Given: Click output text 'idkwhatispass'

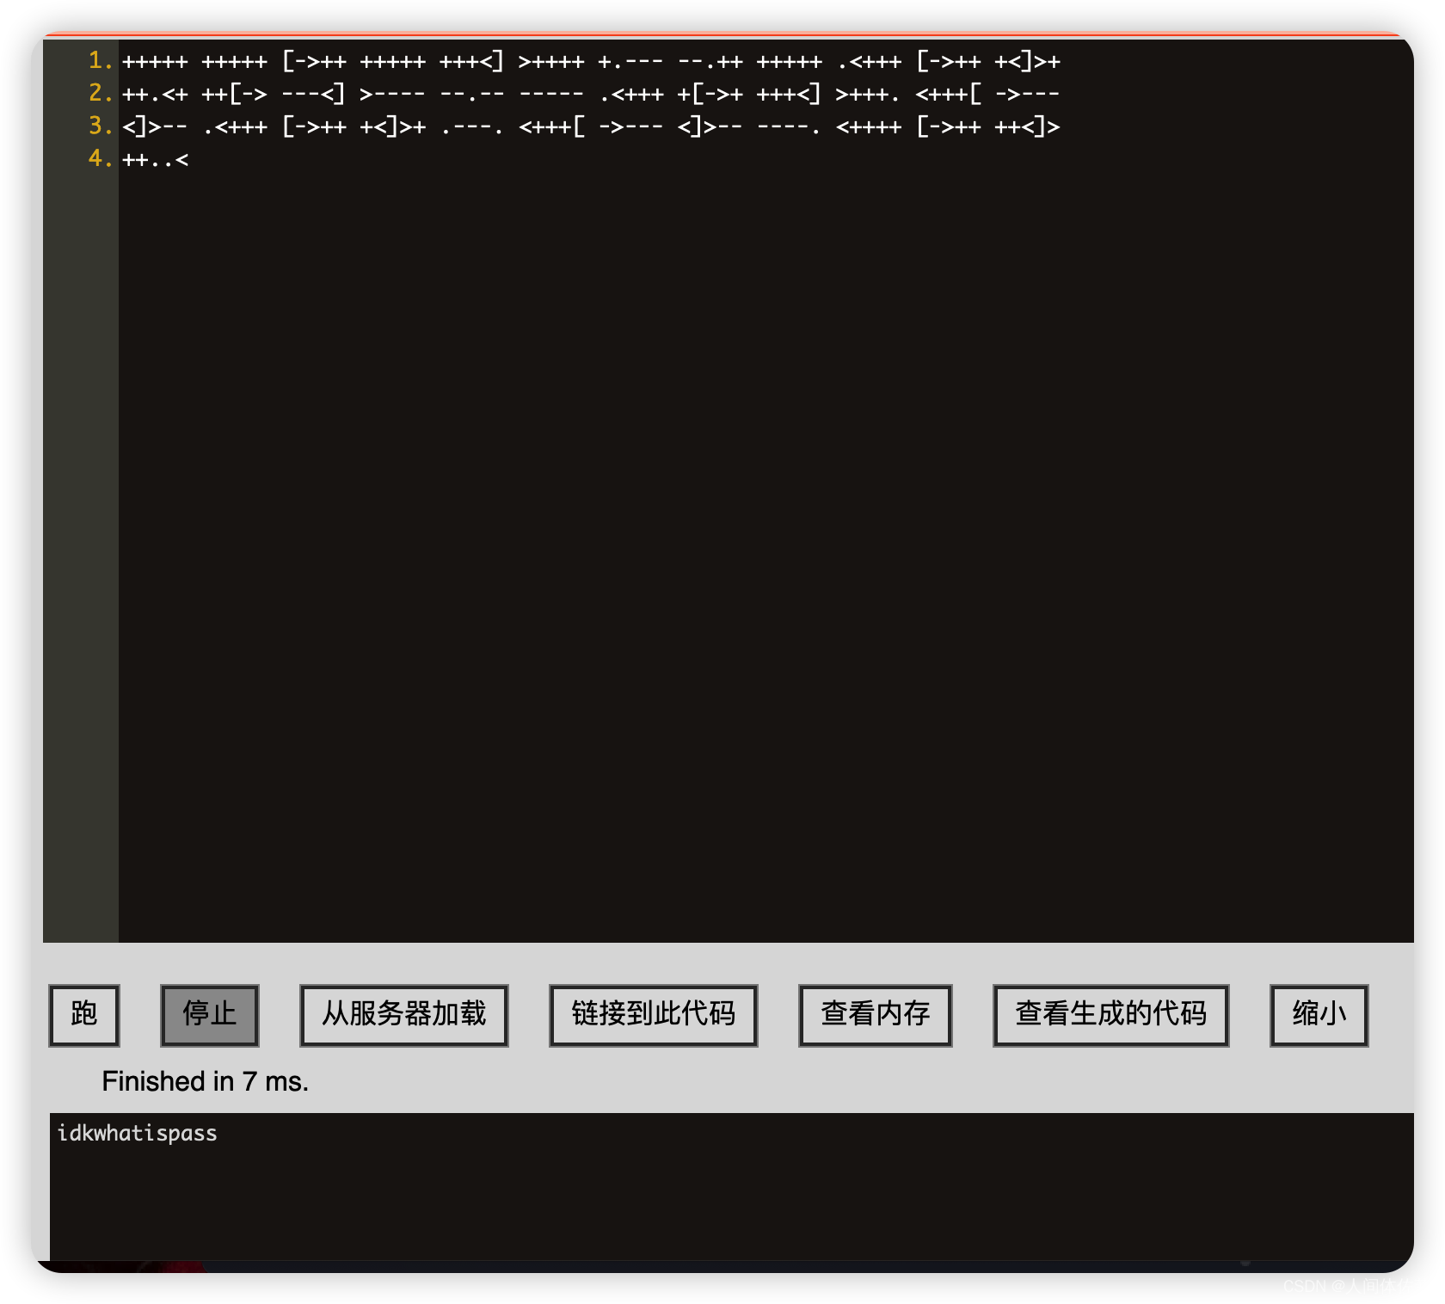Looking at the screenshot, I should (x=138, y=1134).
